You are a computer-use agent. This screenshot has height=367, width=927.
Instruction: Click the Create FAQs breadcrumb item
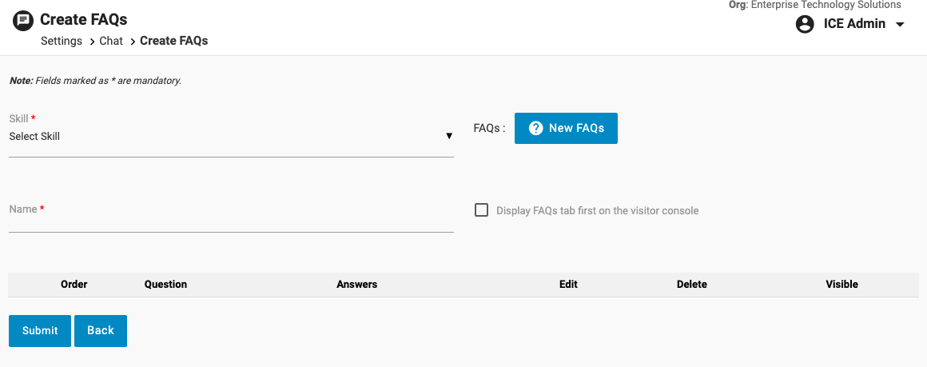(x=173, y=41)
